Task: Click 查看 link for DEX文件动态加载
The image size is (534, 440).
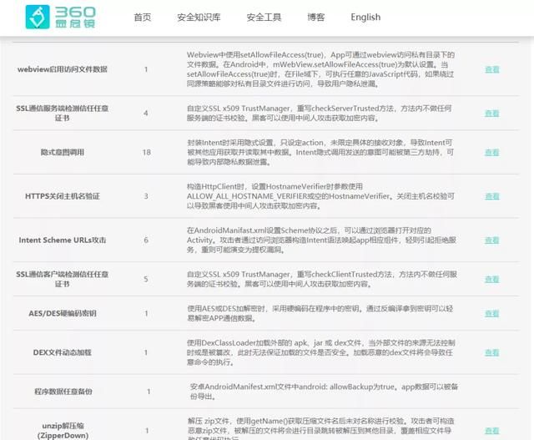Action: (x=491, y=352)
